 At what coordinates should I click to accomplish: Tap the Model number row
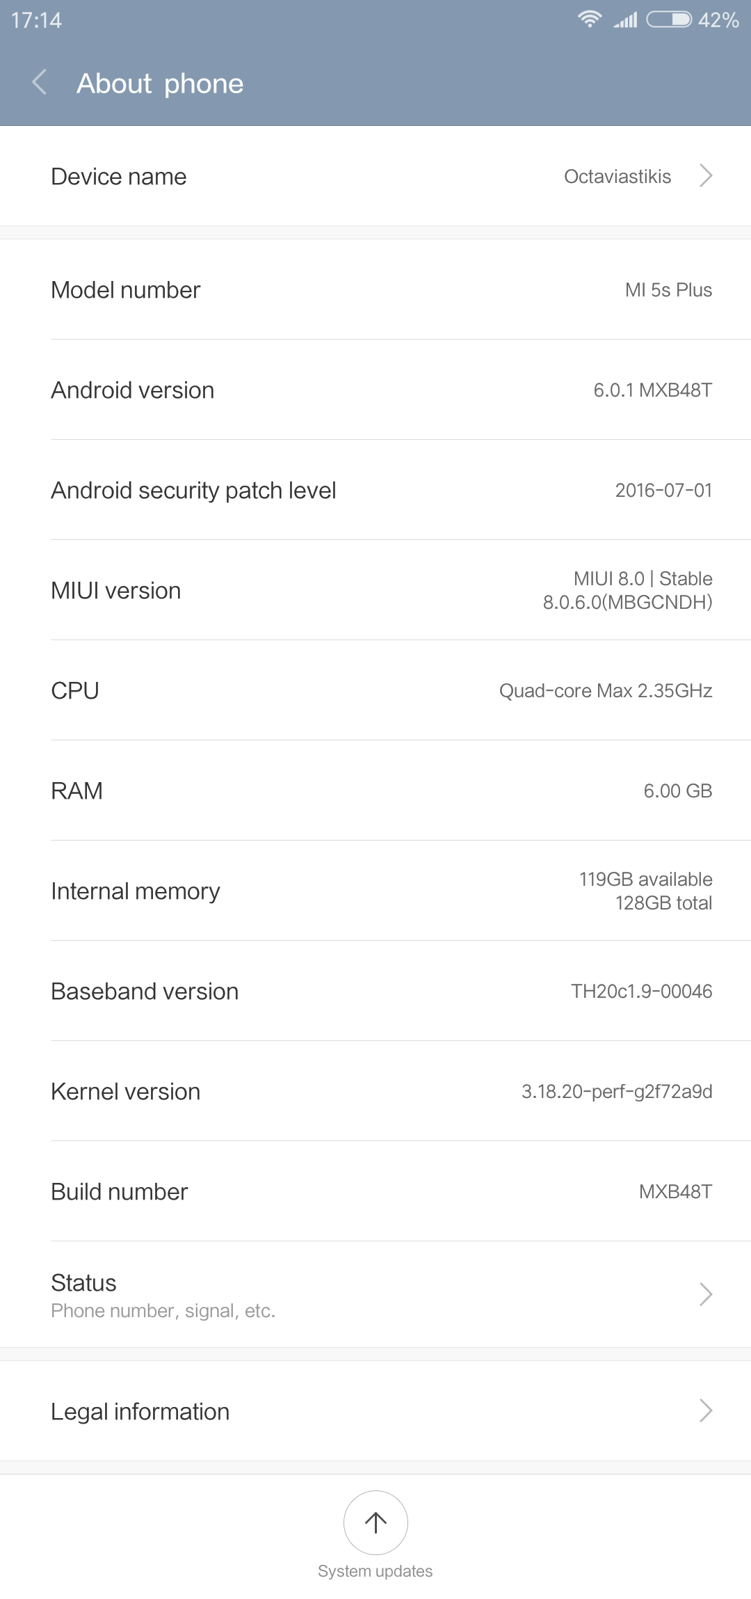(375, 289)
